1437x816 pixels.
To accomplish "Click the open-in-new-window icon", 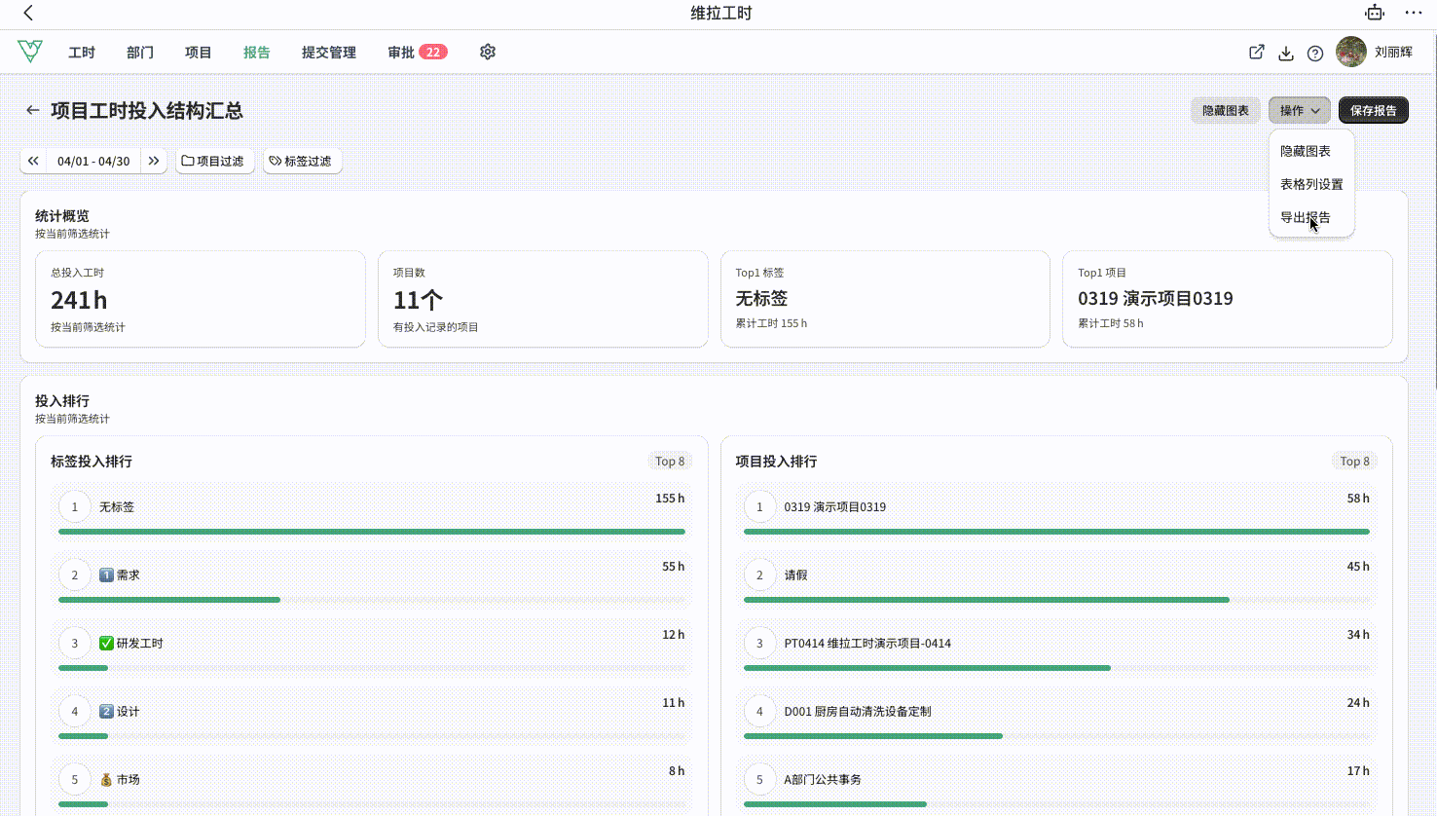I will pyautogui.click(x=1257, y=53).
